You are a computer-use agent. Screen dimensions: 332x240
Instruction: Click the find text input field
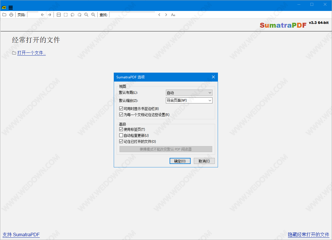[132, 15]
